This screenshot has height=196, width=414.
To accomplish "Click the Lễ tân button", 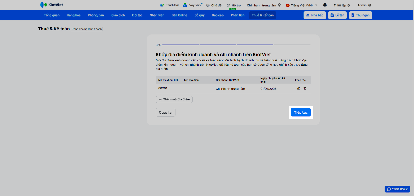I will [337, 15].
